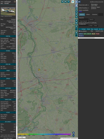Screen dimensions: 104x139
Task: Toggle the ADS-B source filter
Action: pyautogui.click(x=81, y=34)
